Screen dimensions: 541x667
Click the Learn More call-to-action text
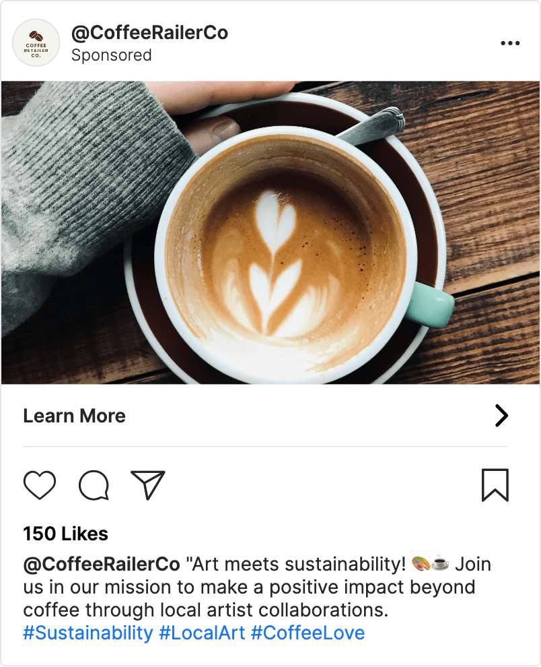(74, 416)
